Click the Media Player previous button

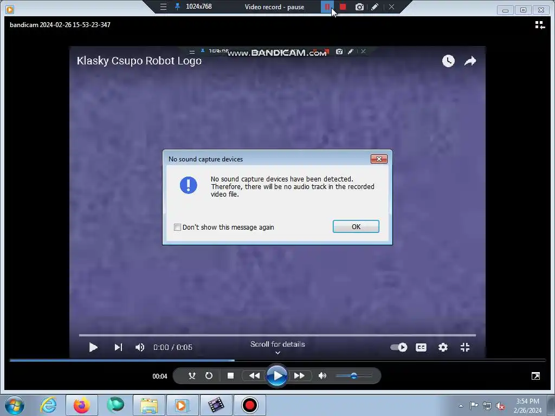254,376
